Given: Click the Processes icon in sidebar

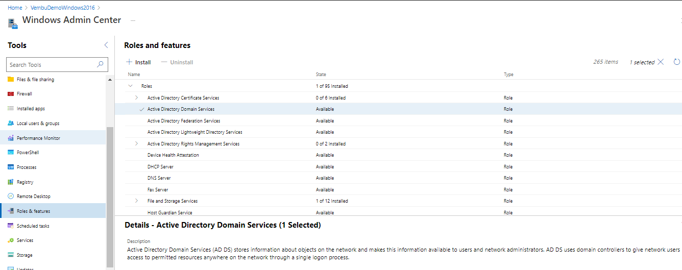Looking at the screenshot, I should (11, 167).
